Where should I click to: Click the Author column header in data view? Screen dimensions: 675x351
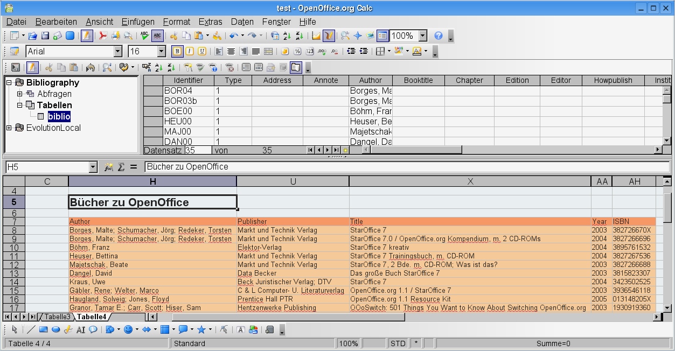(x=370, y=80)
